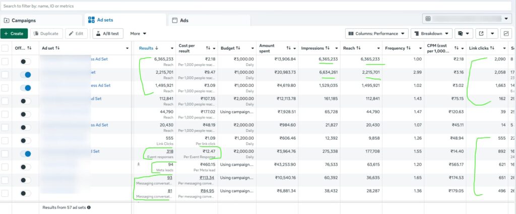Screen dimensions: 516x214
Task: Open the Breakdown dropdown
Action: pyautogui.click(x=431, y=34)
